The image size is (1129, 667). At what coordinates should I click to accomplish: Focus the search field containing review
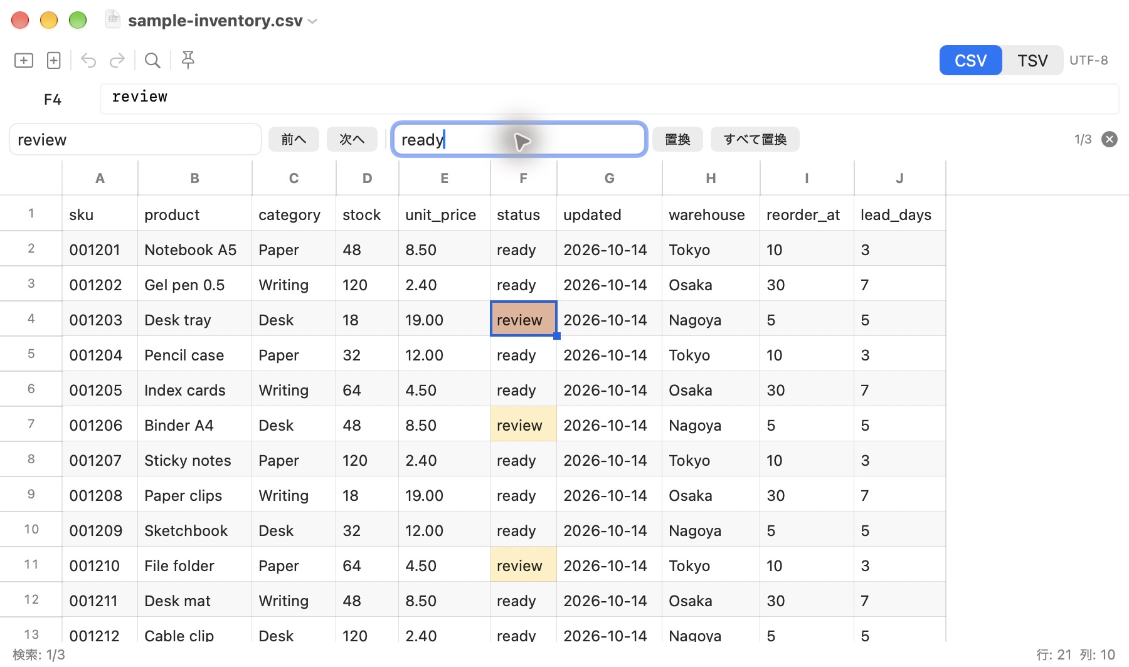pyautogui.click(x=135, y=139)
